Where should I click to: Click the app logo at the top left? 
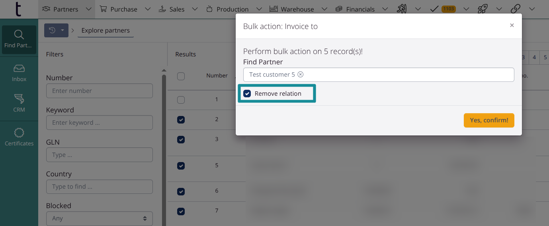pyautogui.click(x=18, y=9)
